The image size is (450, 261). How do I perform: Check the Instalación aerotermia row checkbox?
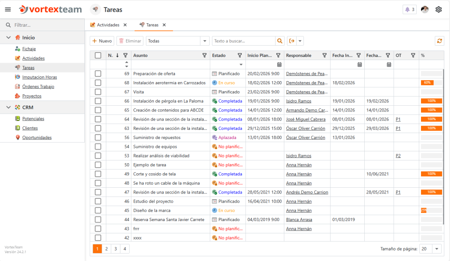click(98, 83)
